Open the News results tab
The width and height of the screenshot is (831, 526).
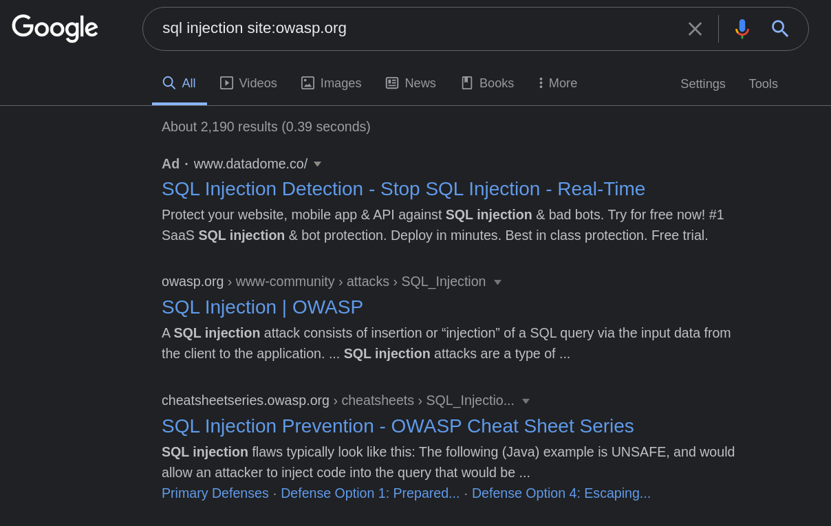coord(411,83)
